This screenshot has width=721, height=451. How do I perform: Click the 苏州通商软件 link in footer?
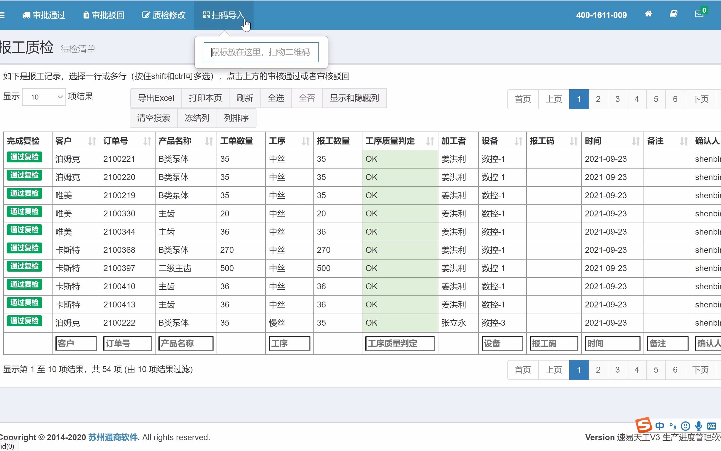click(113, 437)
